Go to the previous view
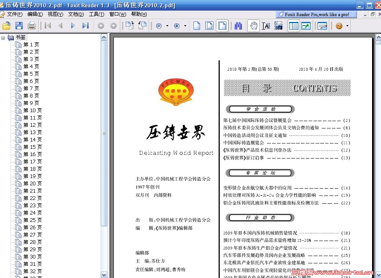The image size is (381, 278). click(100, 26)
